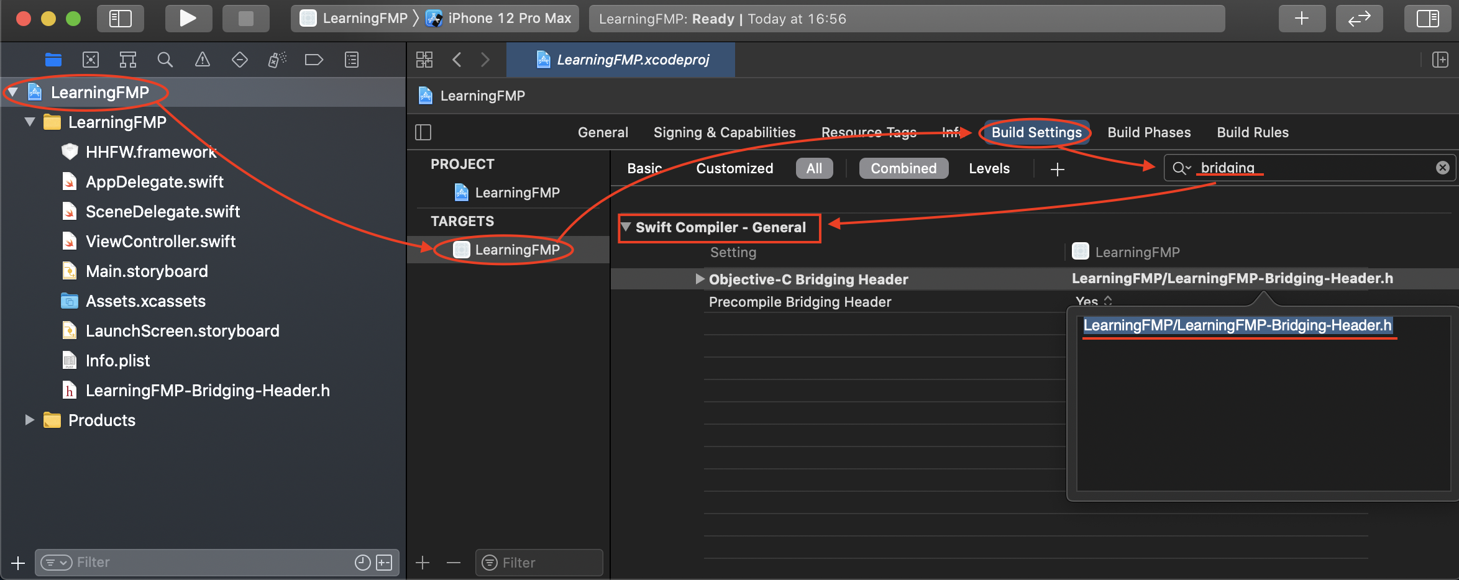Click the Add Editor on right button

coord(1440,60)
